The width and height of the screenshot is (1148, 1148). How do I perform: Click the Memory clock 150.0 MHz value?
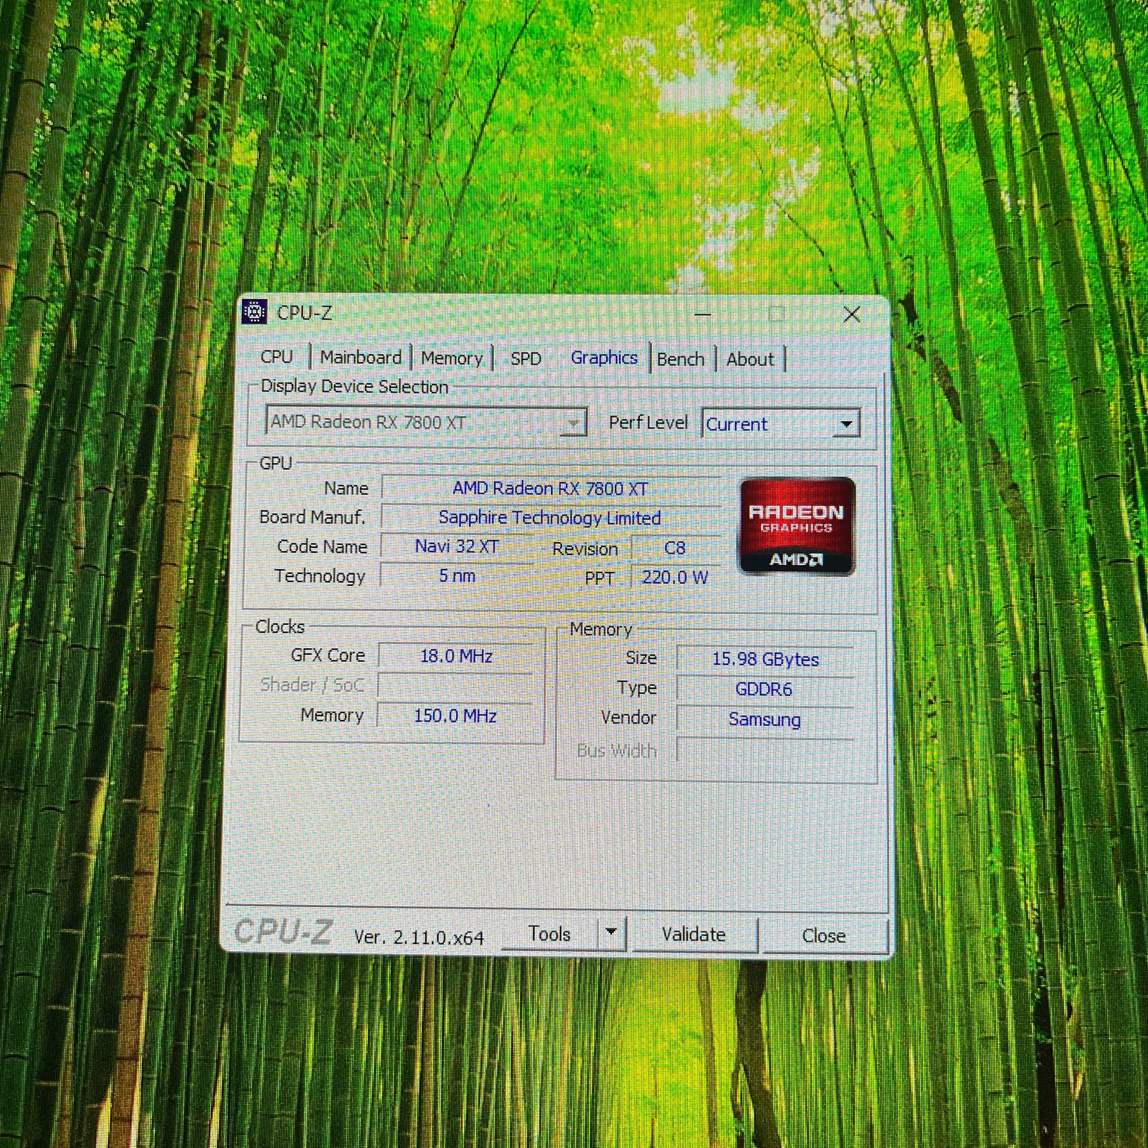(456, 715)
